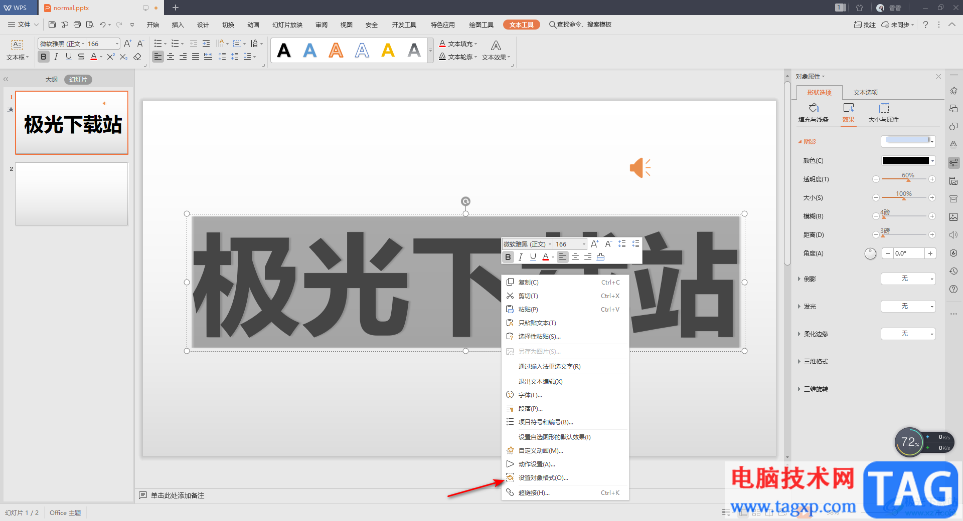Click the Undo icon

(102, 25)
